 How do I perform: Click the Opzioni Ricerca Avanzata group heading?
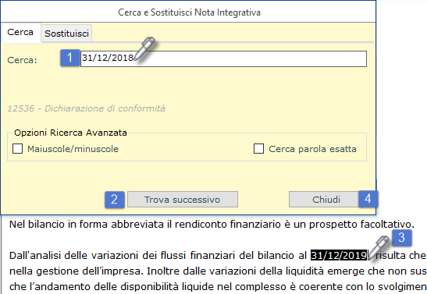coord(70,133)
